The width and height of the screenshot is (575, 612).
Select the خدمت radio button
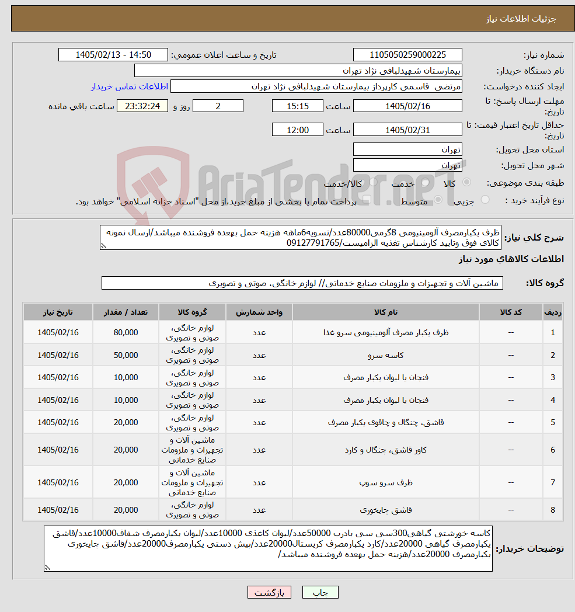click(x=425, y=182)
